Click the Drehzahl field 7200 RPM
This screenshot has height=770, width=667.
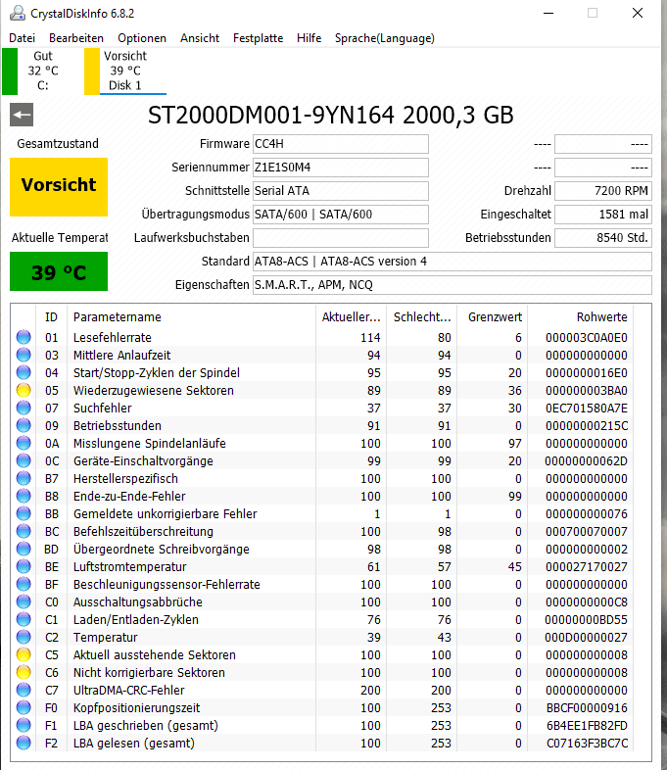point(603,191)
